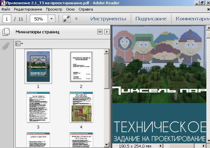
Task: Click the fit-to-window read mode icon
Action: (67, 19)
